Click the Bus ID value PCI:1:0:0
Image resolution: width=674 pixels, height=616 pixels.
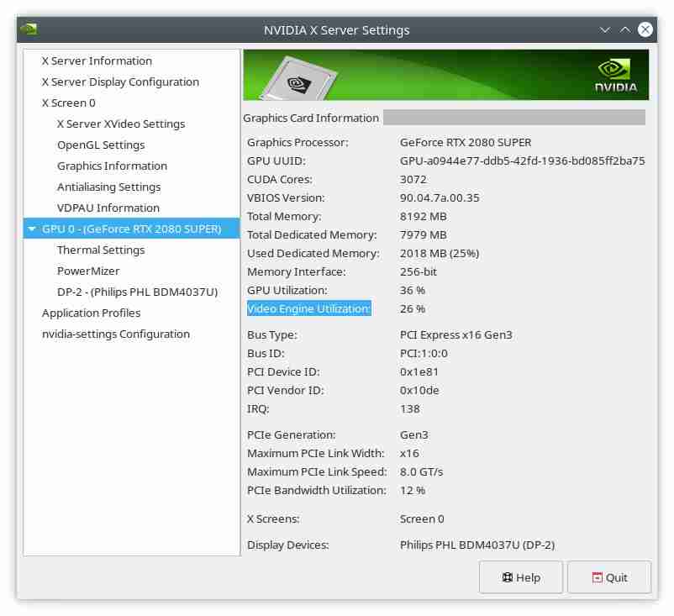(x=424, y=354)
